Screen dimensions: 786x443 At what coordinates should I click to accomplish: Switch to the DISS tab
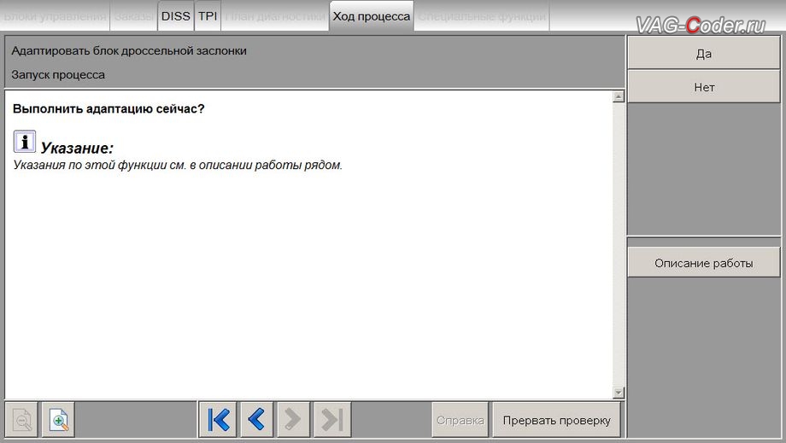click(x=175, y=16)
